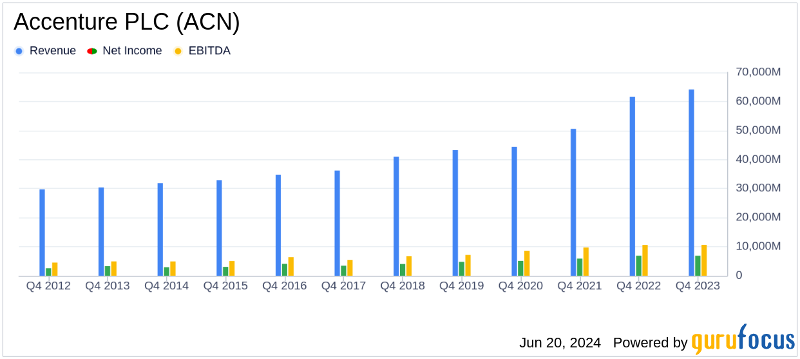The image size is (800, 359).
Task: Click the Q4 2023 yellow EBITDA bar
Action: tap(704, 260)
